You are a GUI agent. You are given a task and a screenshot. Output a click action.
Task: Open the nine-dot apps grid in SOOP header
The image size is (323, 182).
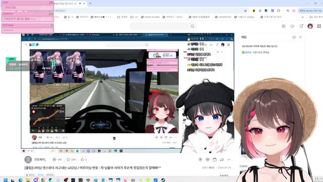tap(319, 26)
